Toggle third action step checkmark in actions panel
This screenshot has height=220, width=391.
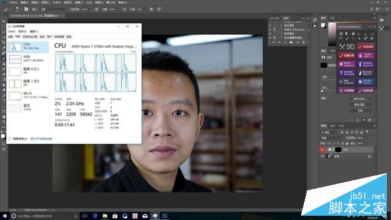point(270,34)
